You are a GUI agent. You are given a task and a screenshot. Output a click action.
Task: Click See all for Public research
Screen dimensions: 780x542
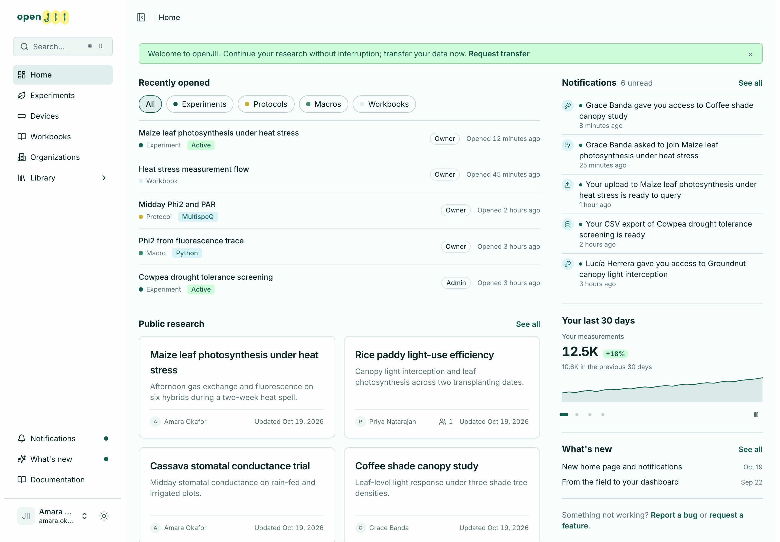click(x=528, y=324)
